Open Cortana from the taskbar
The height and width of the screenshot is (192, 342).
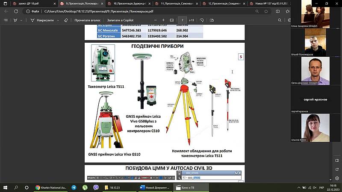pyautogui.click(x=27, y=187)
